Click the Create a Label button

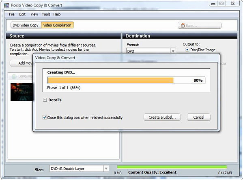tap(162, 117)
